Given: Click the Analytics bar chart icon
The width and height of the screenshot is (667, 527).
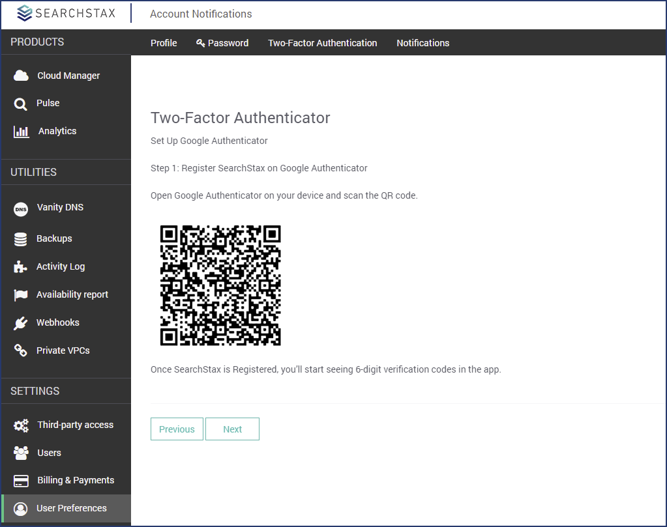Looking at the screenshot, I should point(22,132).
